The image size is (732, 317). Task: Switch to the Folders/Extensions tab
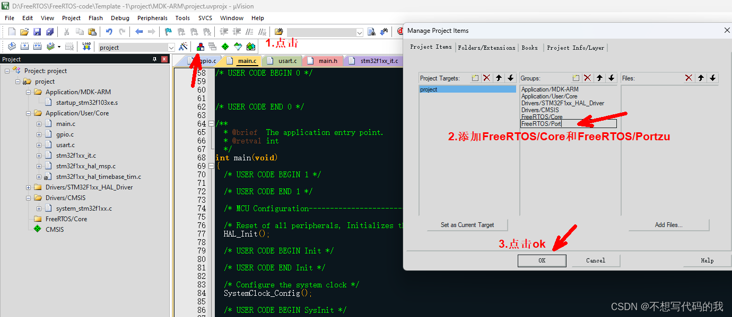pos(487,48)
